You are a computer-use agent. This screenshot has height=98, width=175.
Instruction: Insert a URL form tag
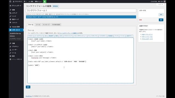coord(46,36)
